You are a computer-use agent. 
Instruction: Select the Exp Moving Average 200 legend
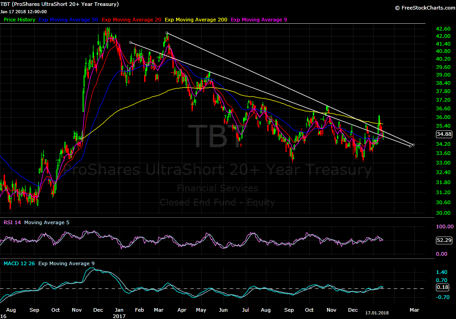(196, 20)
